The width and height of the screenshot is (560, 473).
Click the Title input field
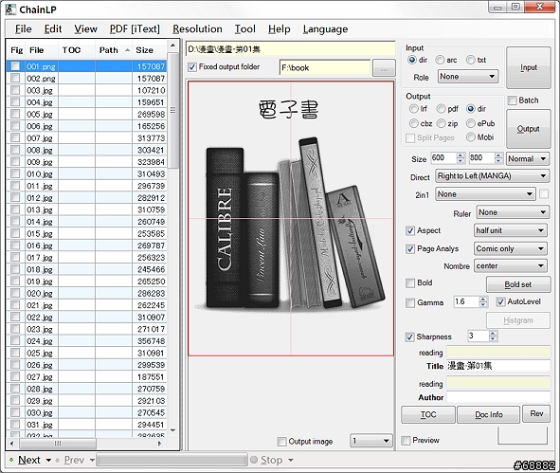pos(498,366)
